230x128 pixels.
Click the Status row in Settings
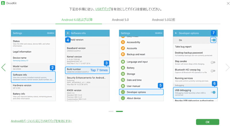point(33,43)
